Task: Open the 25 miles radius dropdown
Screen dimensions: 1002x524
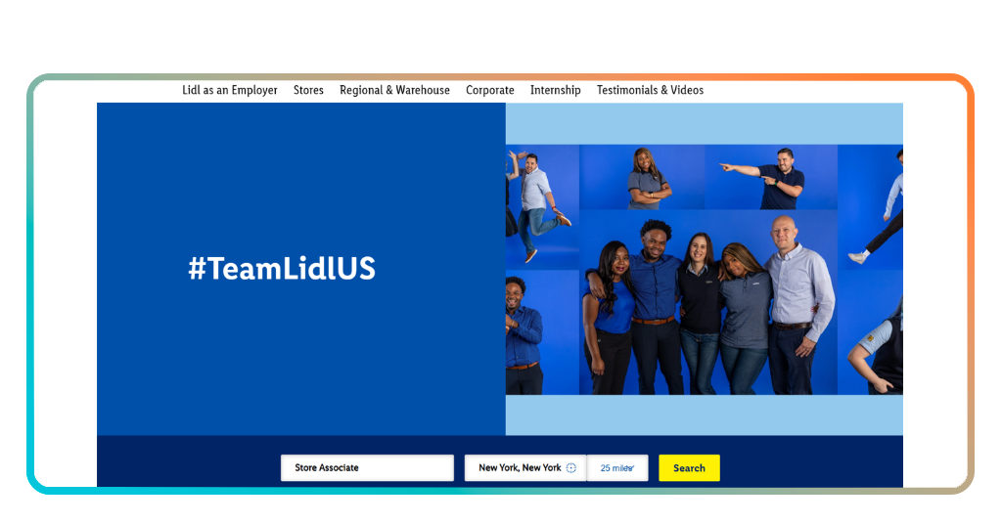Action: pos(617,468)
